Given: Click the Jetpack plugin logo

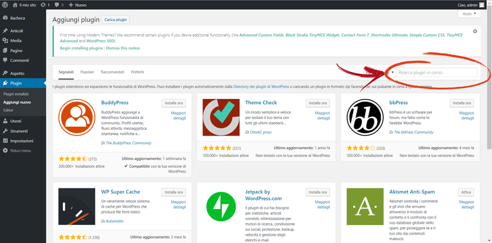Looking at the screenshot, I should click(x=221, y=206).
